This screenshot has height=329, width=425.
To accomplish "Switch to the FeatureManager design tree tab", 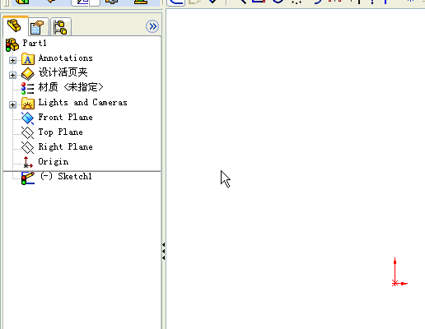I will pyautogui.click(x=15, y=26).
